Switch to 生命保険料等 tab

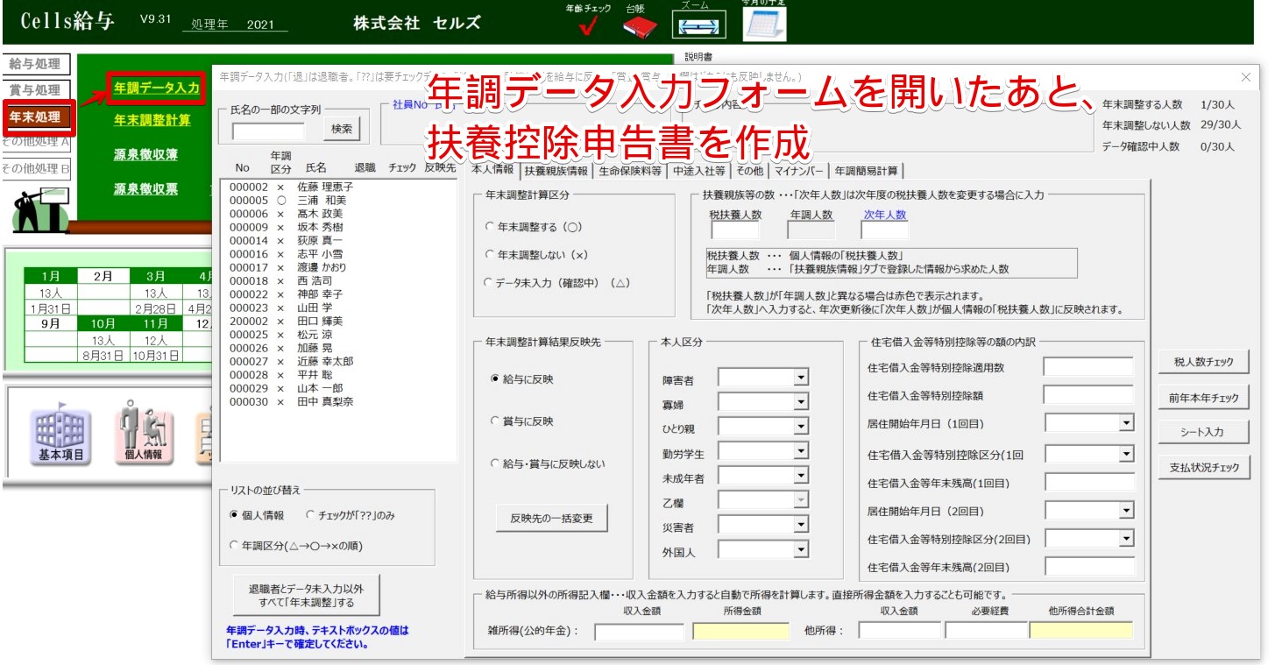[629, 171]
